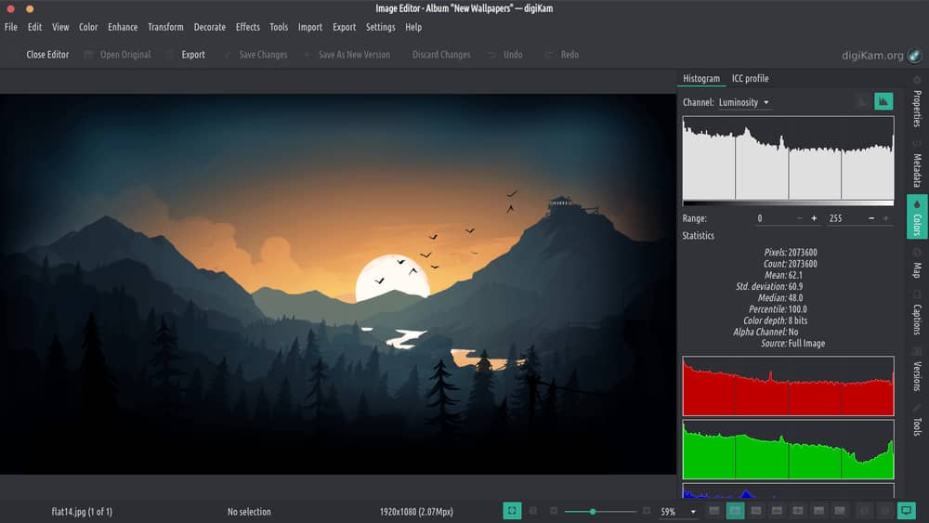Open the digiKam.org logo link
Viewport: 929px width, 523px height.
click(882, 56)
